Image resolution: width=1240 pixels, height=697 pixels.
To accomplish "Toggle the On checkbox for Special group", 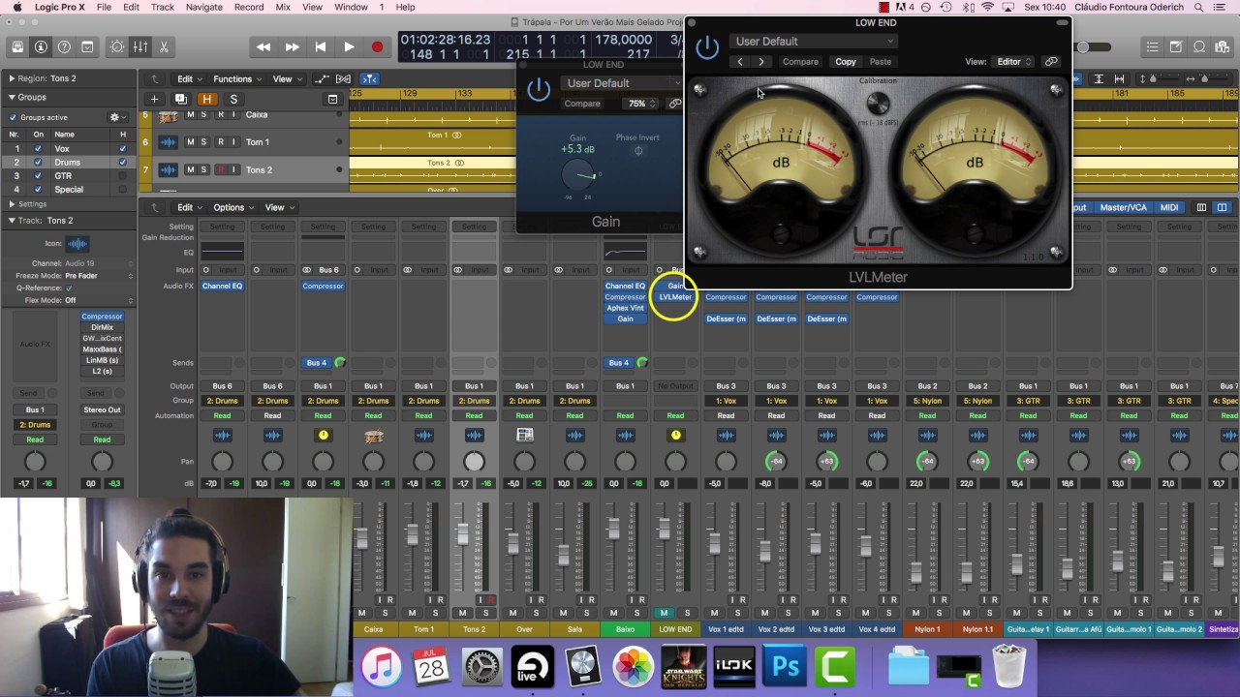I will [38, 190].
